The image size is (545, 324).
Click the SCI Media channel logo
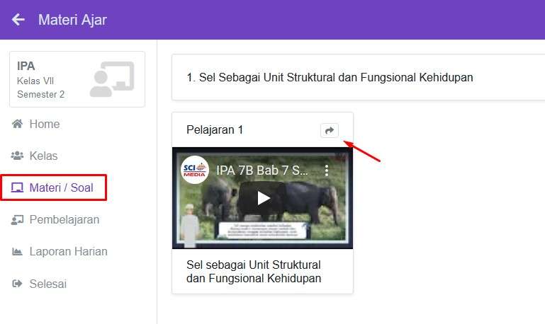(195, 170)
